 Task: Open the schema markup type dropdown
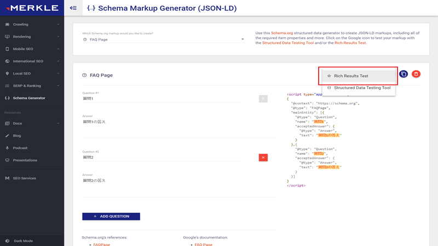(163, 39)
